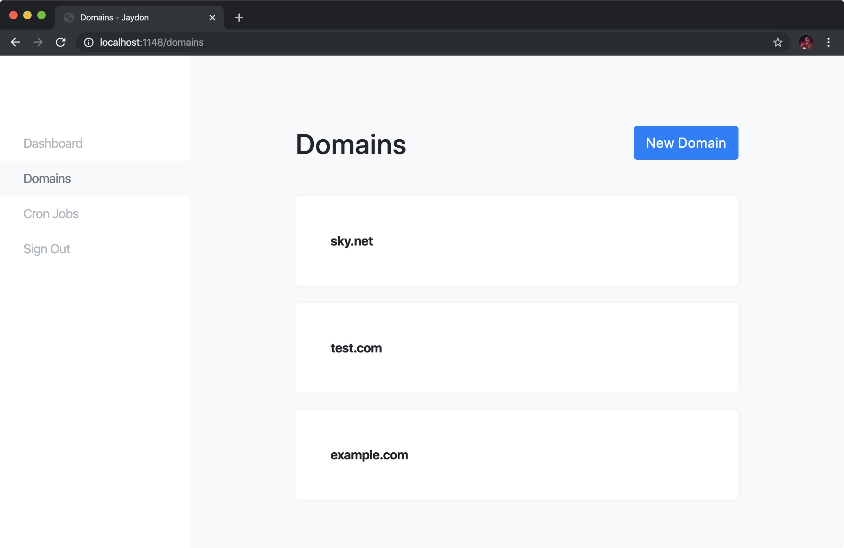Open the test.com domain card

[x=516, y=348]
